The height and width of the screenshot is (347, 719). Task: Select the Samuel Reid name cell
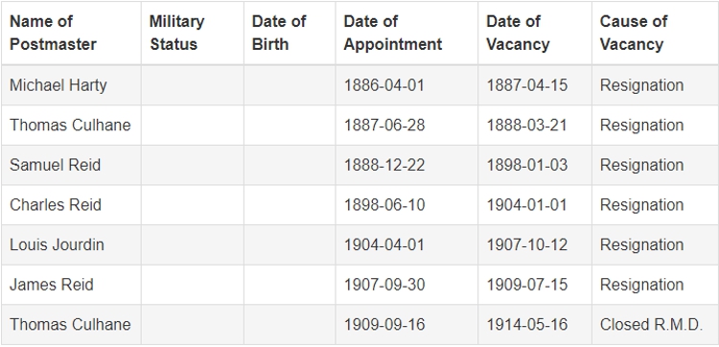click(71, 165)
